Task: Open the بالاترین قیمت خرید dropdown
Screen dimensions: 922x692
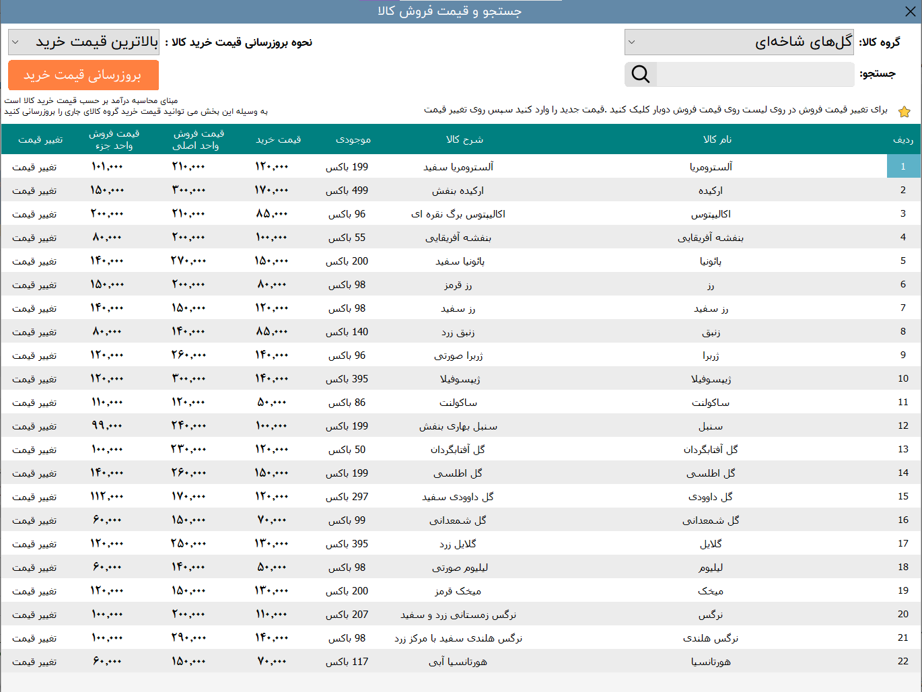Action: [83, 42]
